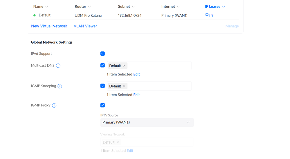Click the New Virtual Network link

click(x=49, y=26)
